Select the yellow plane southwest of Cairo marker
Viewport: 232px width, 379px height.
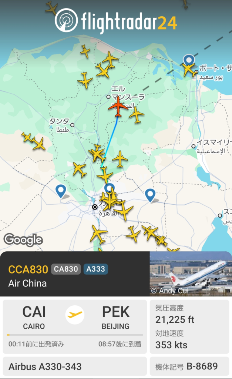coord(98,234)
